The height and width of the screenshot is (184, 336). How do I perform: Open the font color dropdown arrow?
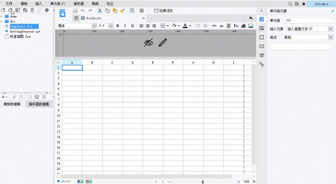click(190, 26)
